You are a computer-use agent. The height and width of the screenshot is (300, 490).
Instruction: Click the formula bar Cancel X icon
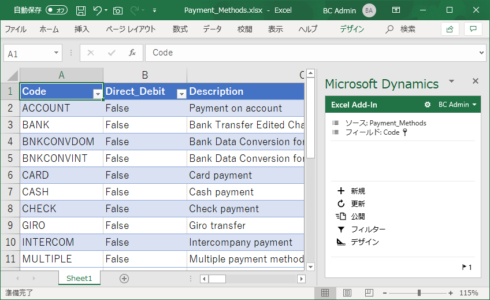(91, 53)
